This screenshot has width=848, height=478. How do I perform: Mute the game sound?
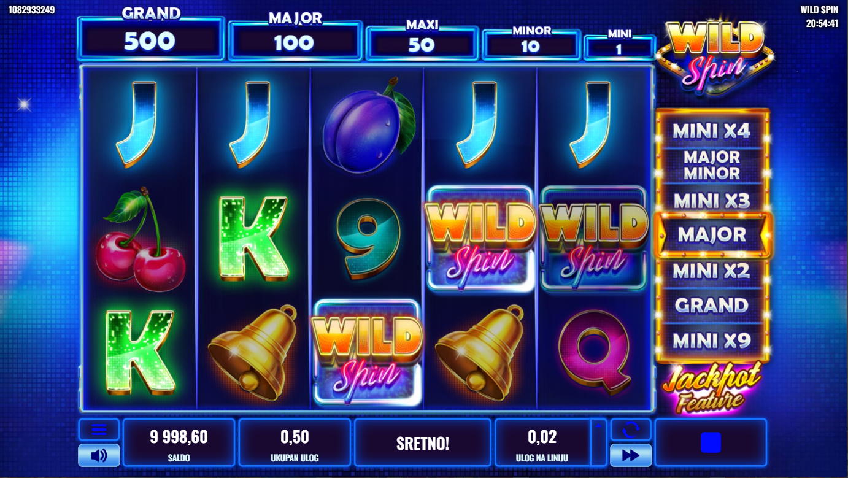[99, 455]
